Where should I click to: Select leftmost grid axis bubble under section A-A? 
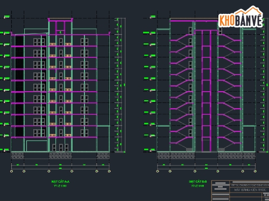(12, 171)
